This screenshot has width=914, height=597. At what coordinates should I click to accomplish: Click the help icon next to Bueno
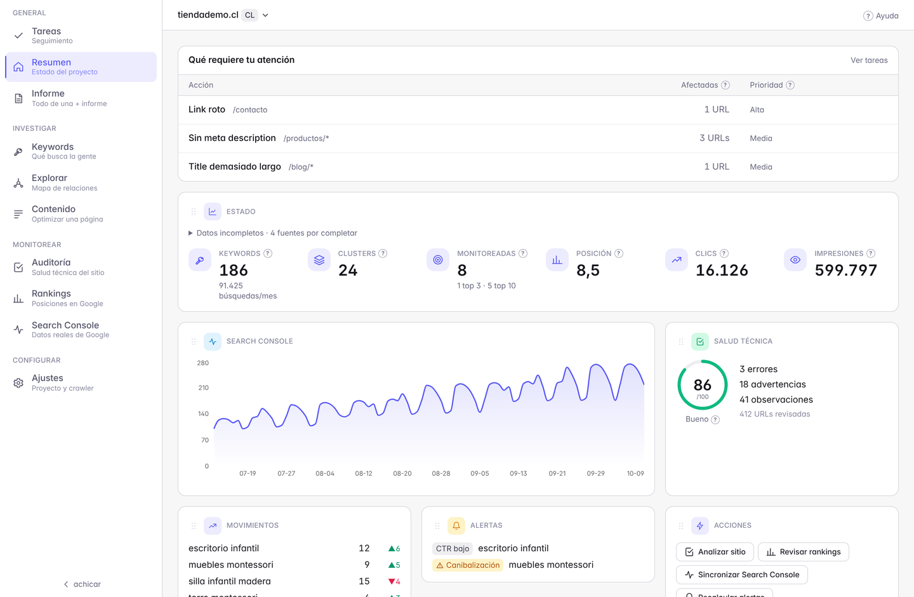coord(715,420)
